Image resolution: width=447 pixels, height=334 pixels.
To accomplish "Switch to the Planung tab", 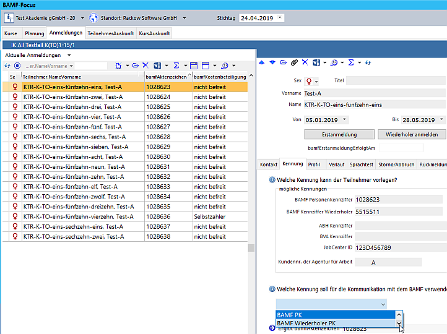I will click(x=35, y=33).
